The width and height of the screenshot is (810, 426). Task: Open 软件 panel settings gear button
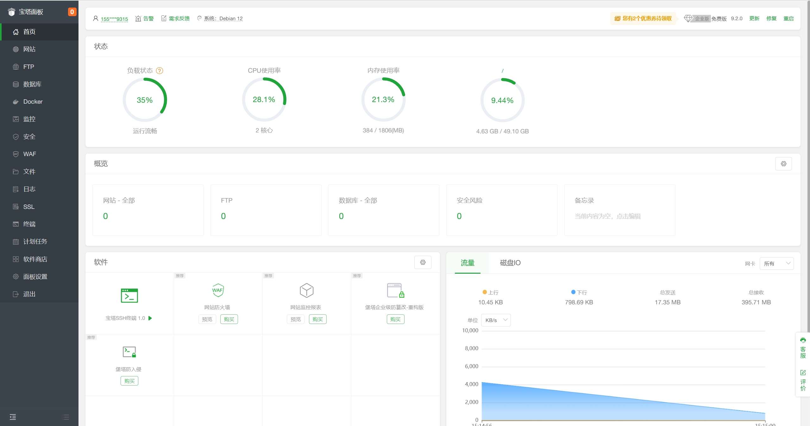click(x=423, y=262)
